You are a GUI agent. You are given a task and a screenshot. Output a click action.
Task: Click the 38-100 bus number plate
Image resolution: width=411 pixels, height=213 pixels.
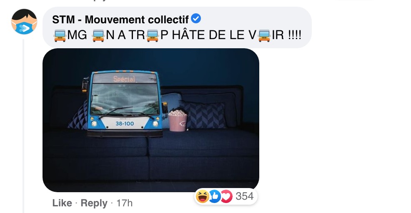coord(125,124)
